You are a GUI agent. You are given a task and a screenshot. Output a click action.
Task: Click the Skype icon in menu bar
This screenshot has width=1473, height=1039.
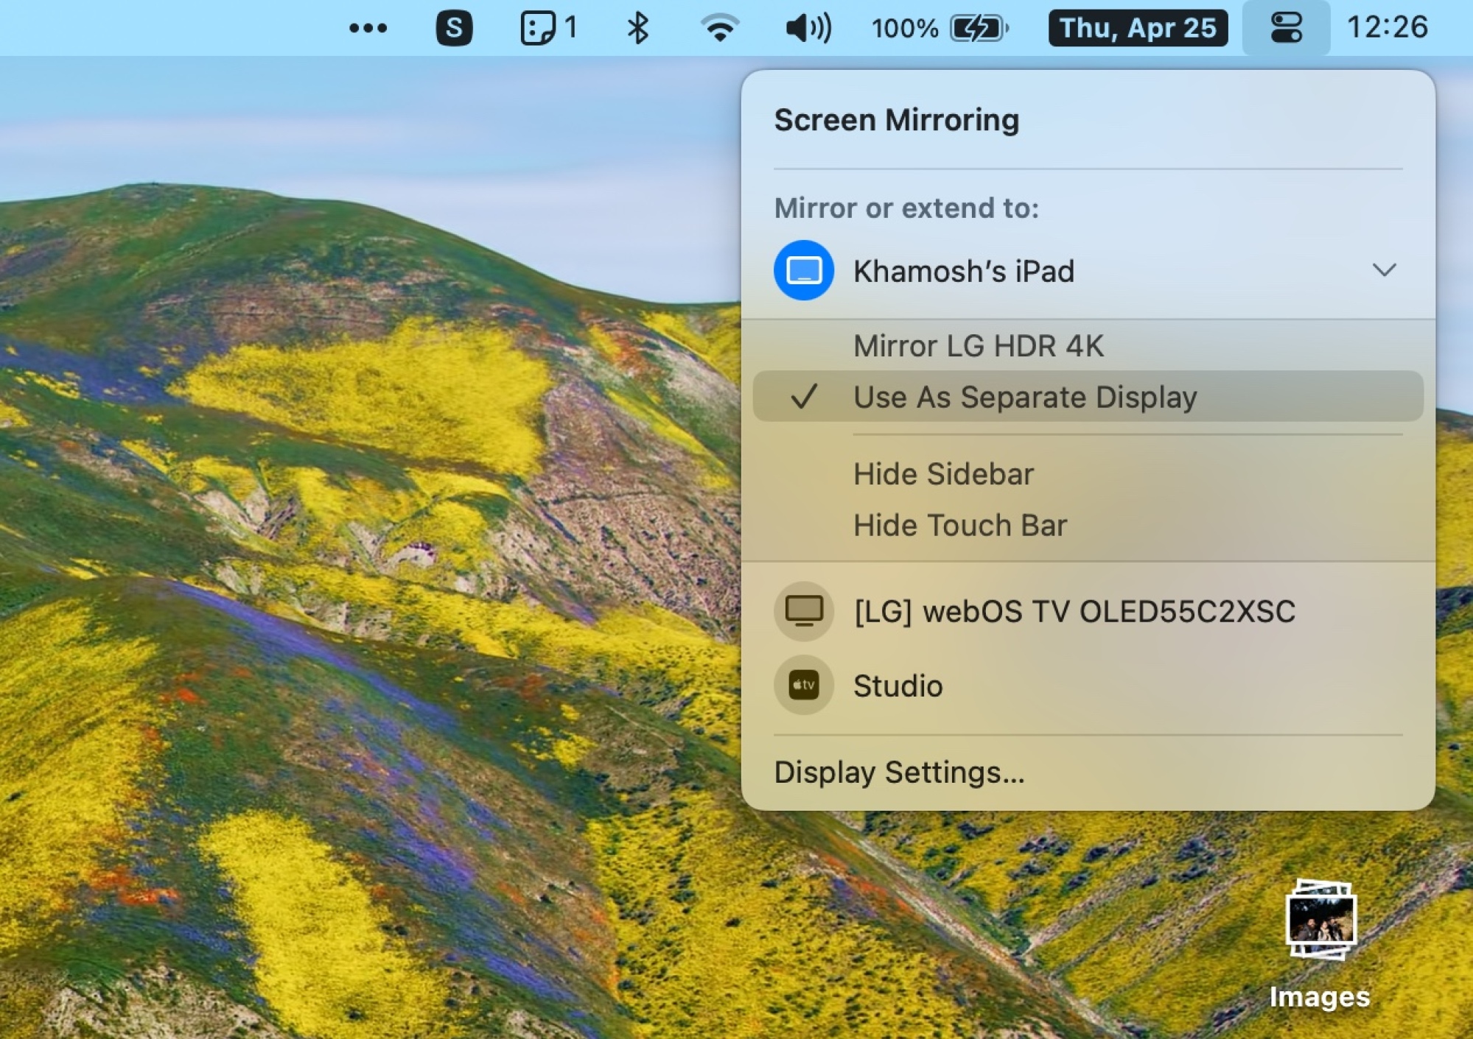click(x=455, y=27)
